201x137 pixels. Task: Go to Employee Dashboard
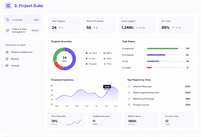[x=19, y=52]
